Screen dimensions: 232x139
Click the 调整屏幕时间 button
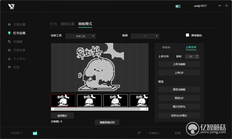107,122
